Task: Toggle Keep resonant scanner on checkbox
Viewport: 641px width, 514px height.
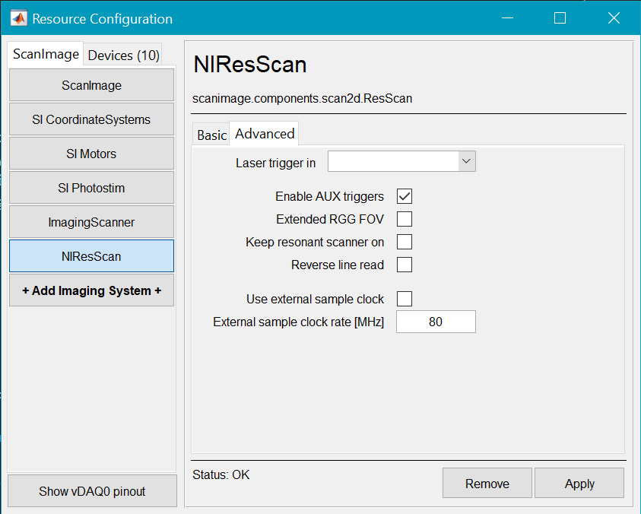Action: click(x=405, y=242)
